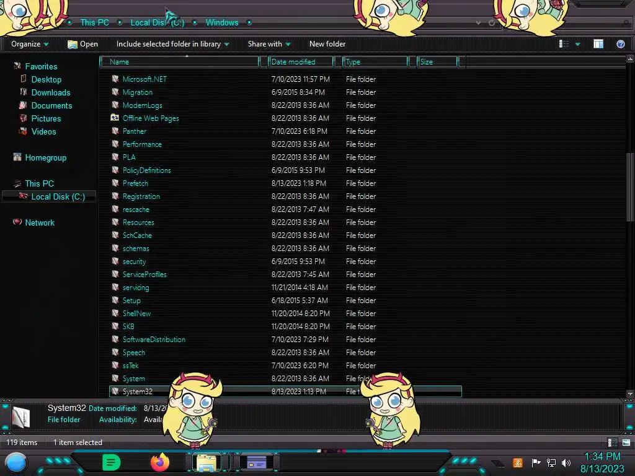Select the ssTek folder name
Image resolution: width=635 pixels, height=476 pixels.
click(x=130, y=366)
